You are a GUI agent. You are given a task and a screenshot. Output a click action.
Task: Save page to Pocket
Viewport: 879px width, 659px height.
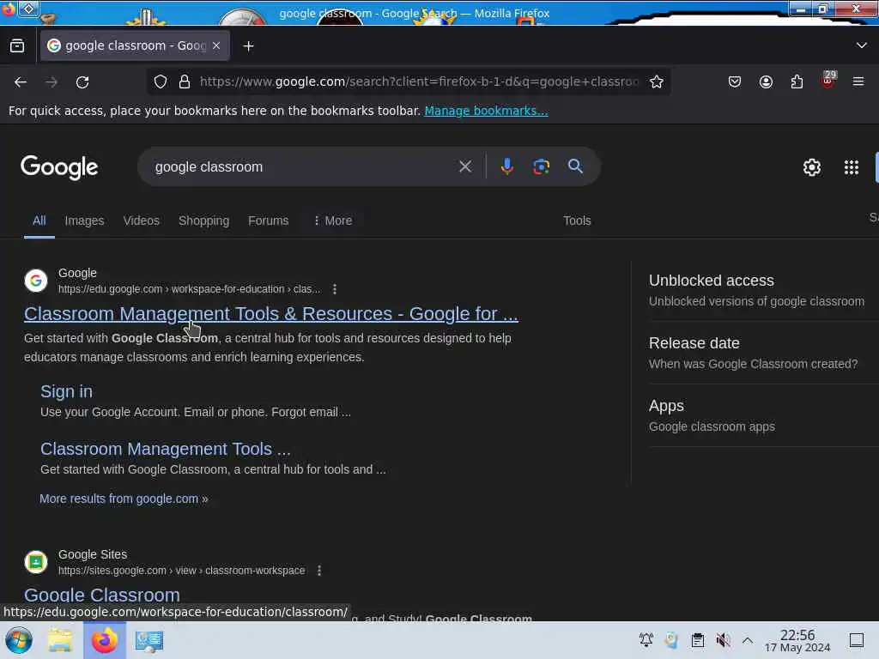click(735, 82)
